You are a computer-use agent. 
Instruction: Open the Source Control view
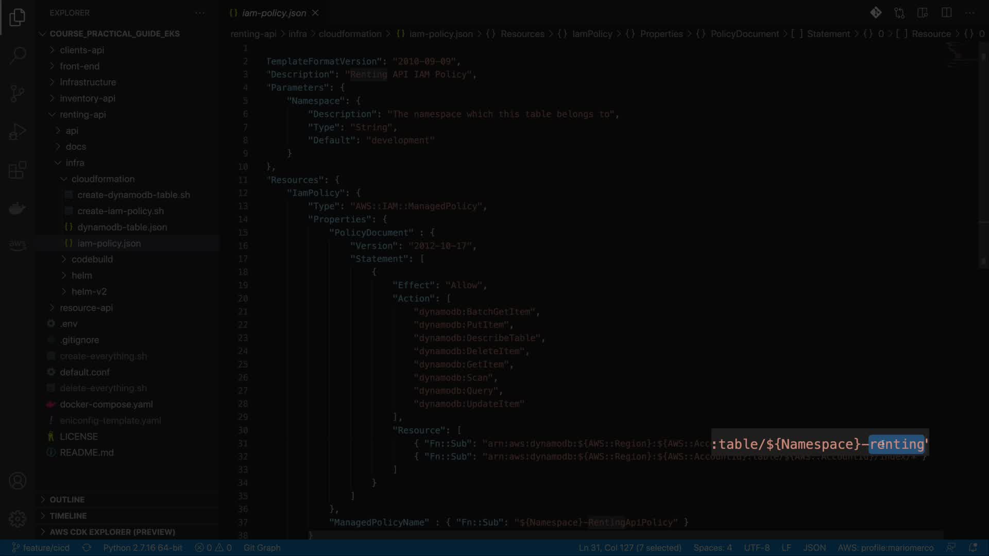tap(18, 93)
